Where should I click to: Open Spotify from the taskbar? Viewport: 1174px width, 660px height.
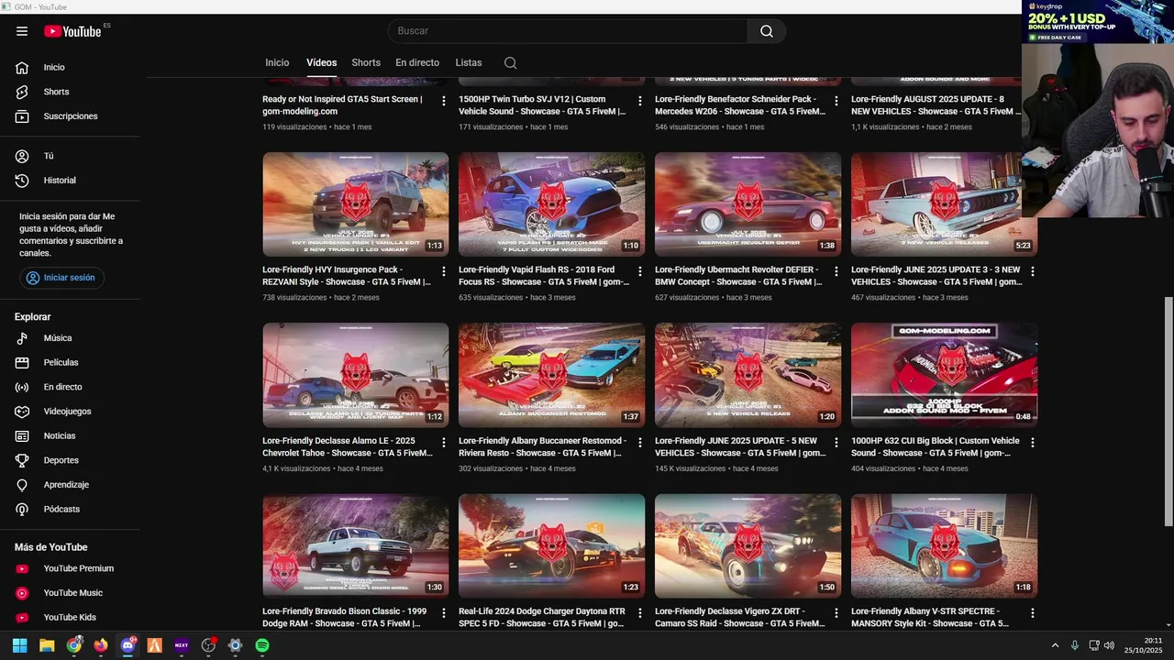tap(262, 645)
